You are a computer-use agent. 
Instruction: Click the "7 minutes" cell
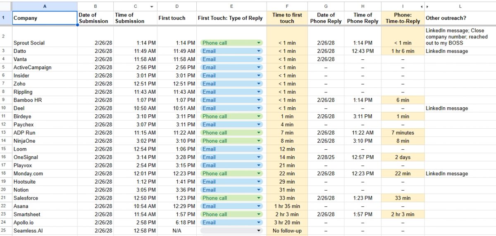[403, 133]
